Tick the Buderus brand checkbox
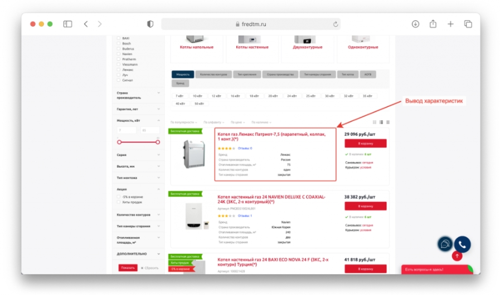 (119, 49)
